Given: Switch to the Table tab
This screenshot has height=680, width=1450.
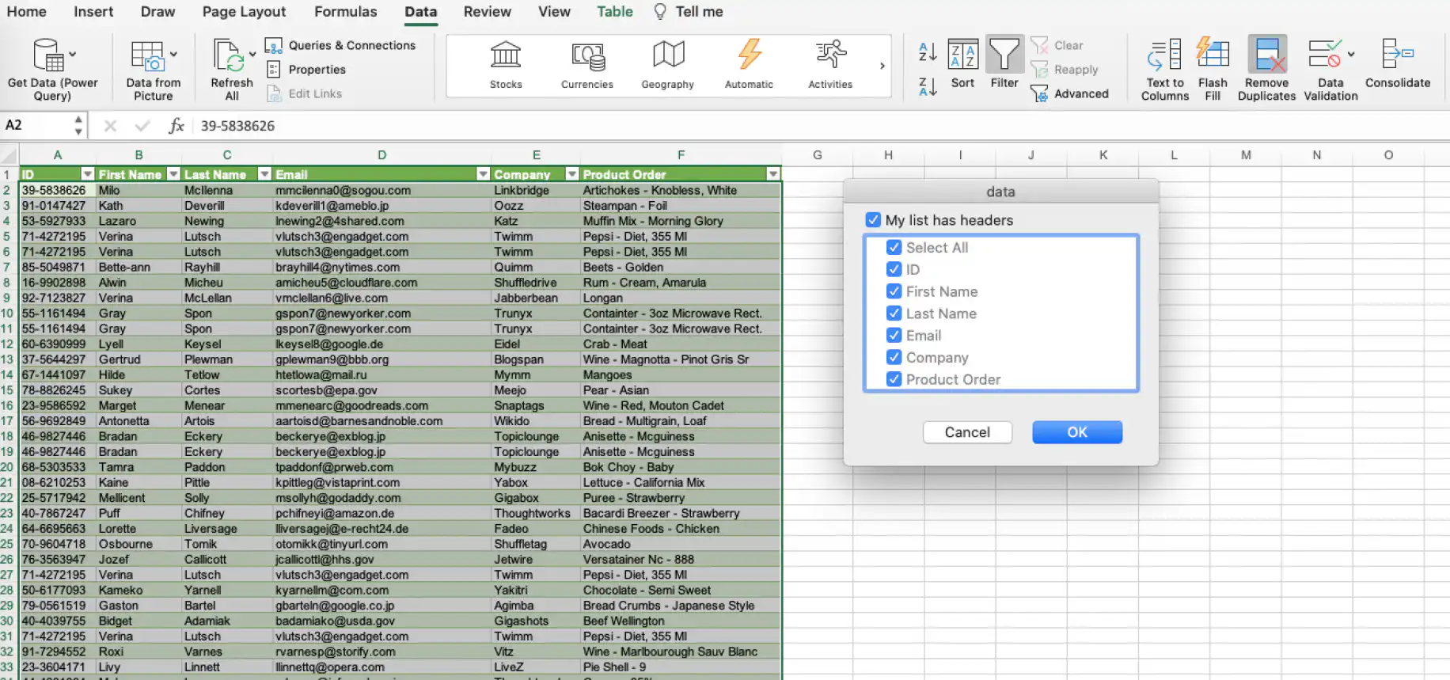Looking at the screenshot, I should 615,12.
